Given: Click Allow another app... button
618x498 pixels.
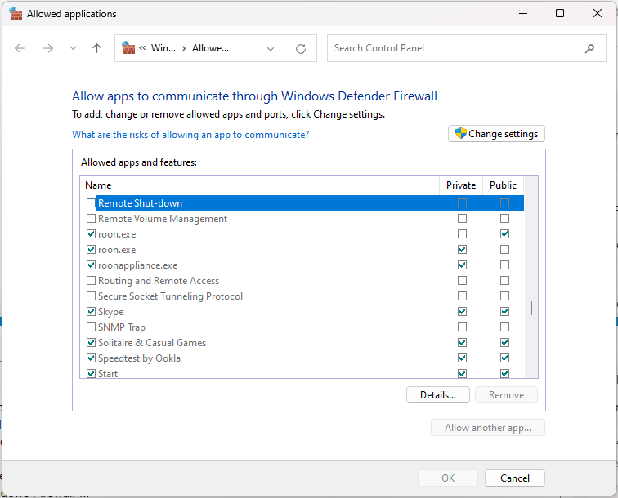Looking at the screenshot, I should coord(488,428).
